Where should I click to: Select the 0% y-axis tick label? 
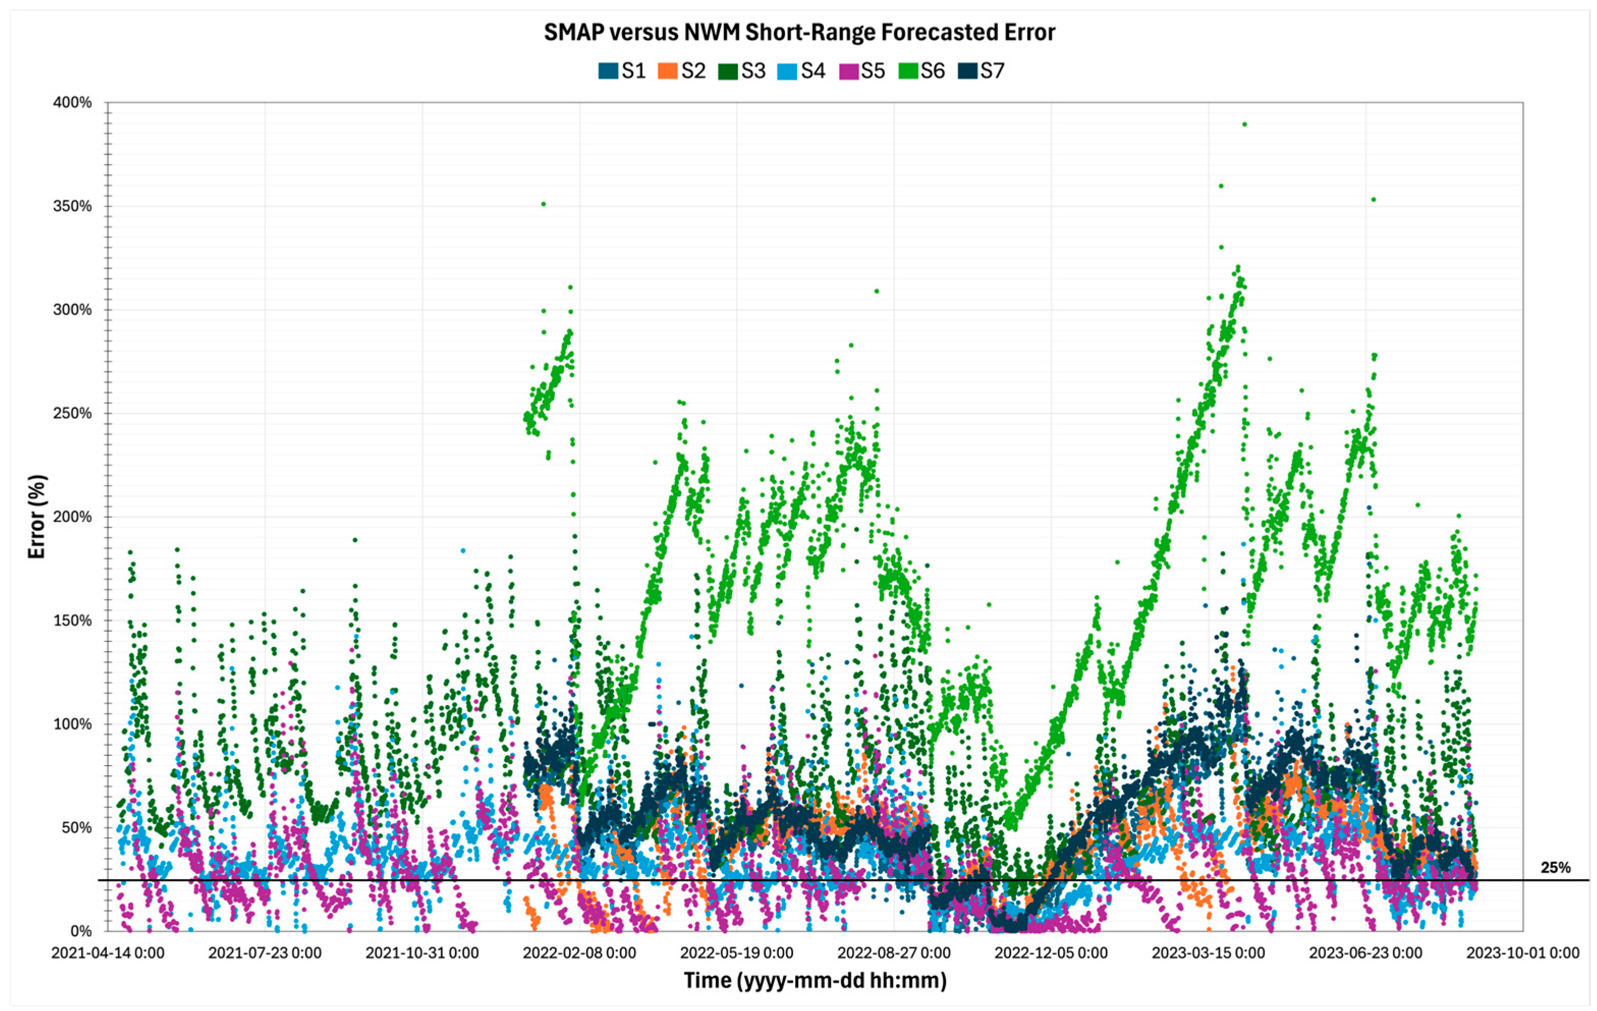[81, 931]
